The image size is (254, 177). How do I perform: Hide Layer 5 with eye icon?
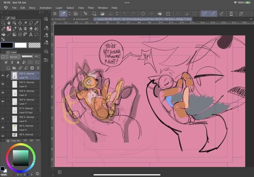3,127
